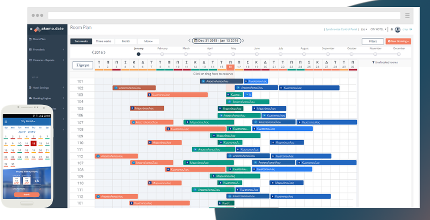Expand the Hotel Settings sidebar chevron

[x=63, y=88]
